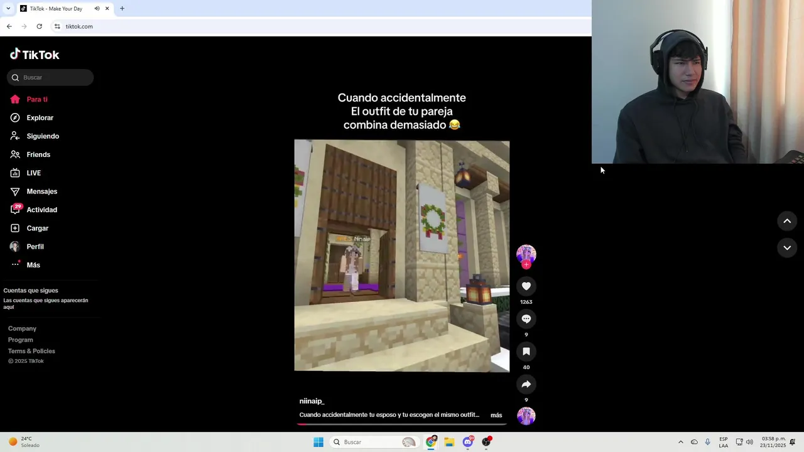Open network settings tray icon
Image resolution: width=804 pixels, height=452 pixels.
(x=739, y=442)
